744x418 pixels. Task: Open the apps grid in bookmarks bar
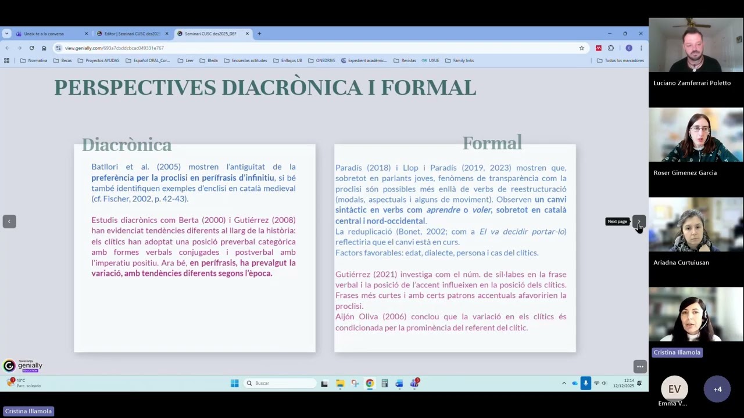pyautogui.click(x=6, y=60)
